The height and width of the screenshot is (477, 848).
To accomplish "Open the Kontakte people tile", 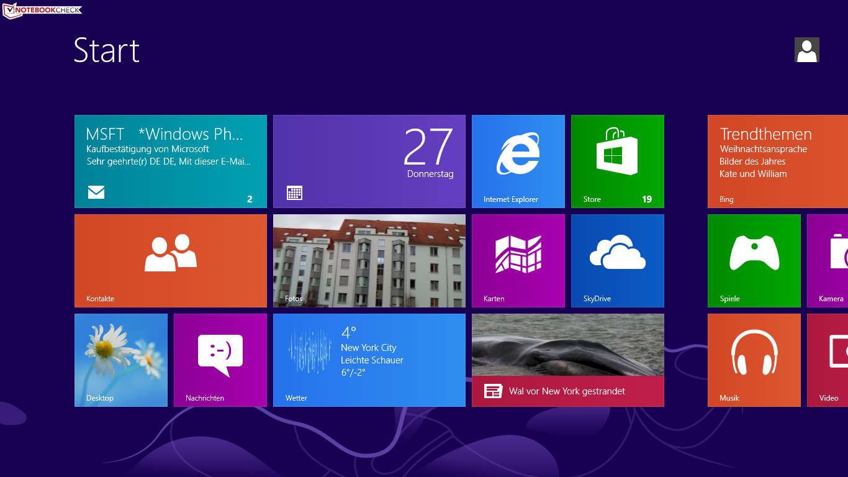I will pyautogui.click(x=171, y=261).
